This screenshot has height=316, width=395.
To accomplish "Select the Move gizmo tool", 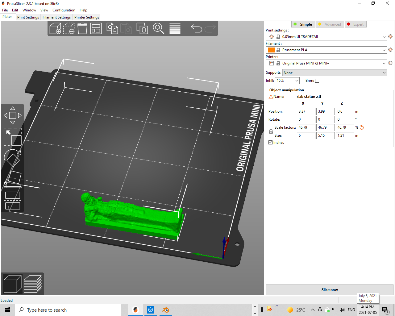I will (x=13, y=116).
